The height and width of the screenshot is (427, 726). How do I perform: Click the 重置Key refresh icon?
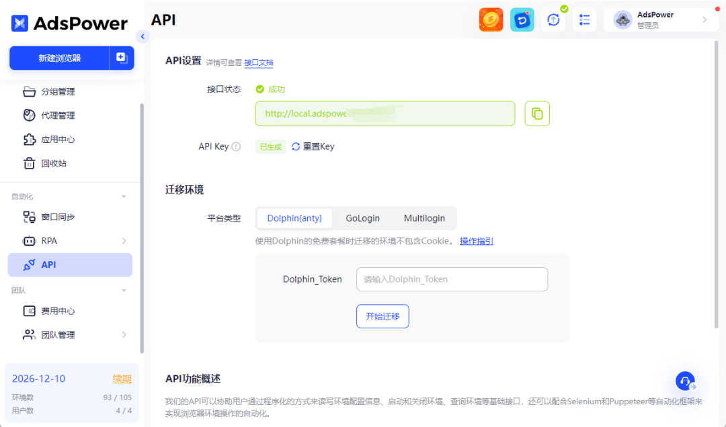pyautogui.click(x=296, y=146)
